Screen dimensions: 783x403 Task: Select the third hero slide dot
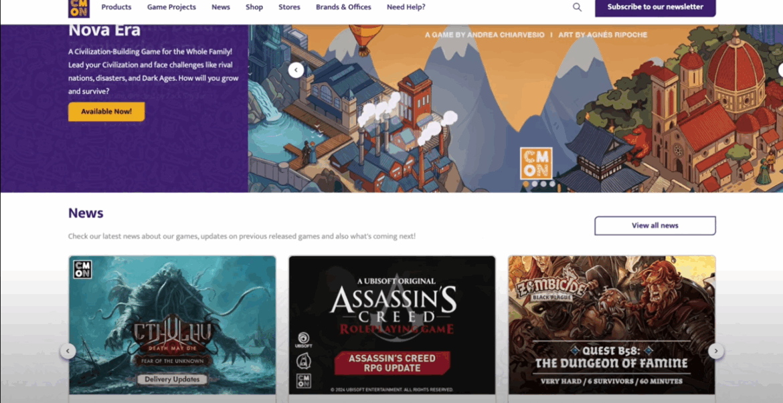coord(543,184)
